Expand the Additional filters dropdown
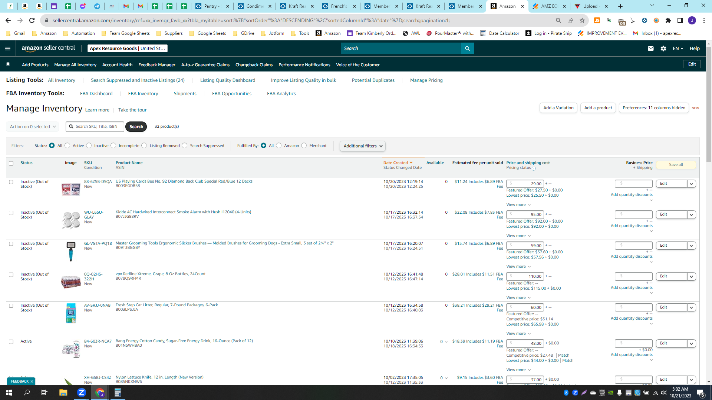Screen dimensions: 712x400 click(363, 146)
